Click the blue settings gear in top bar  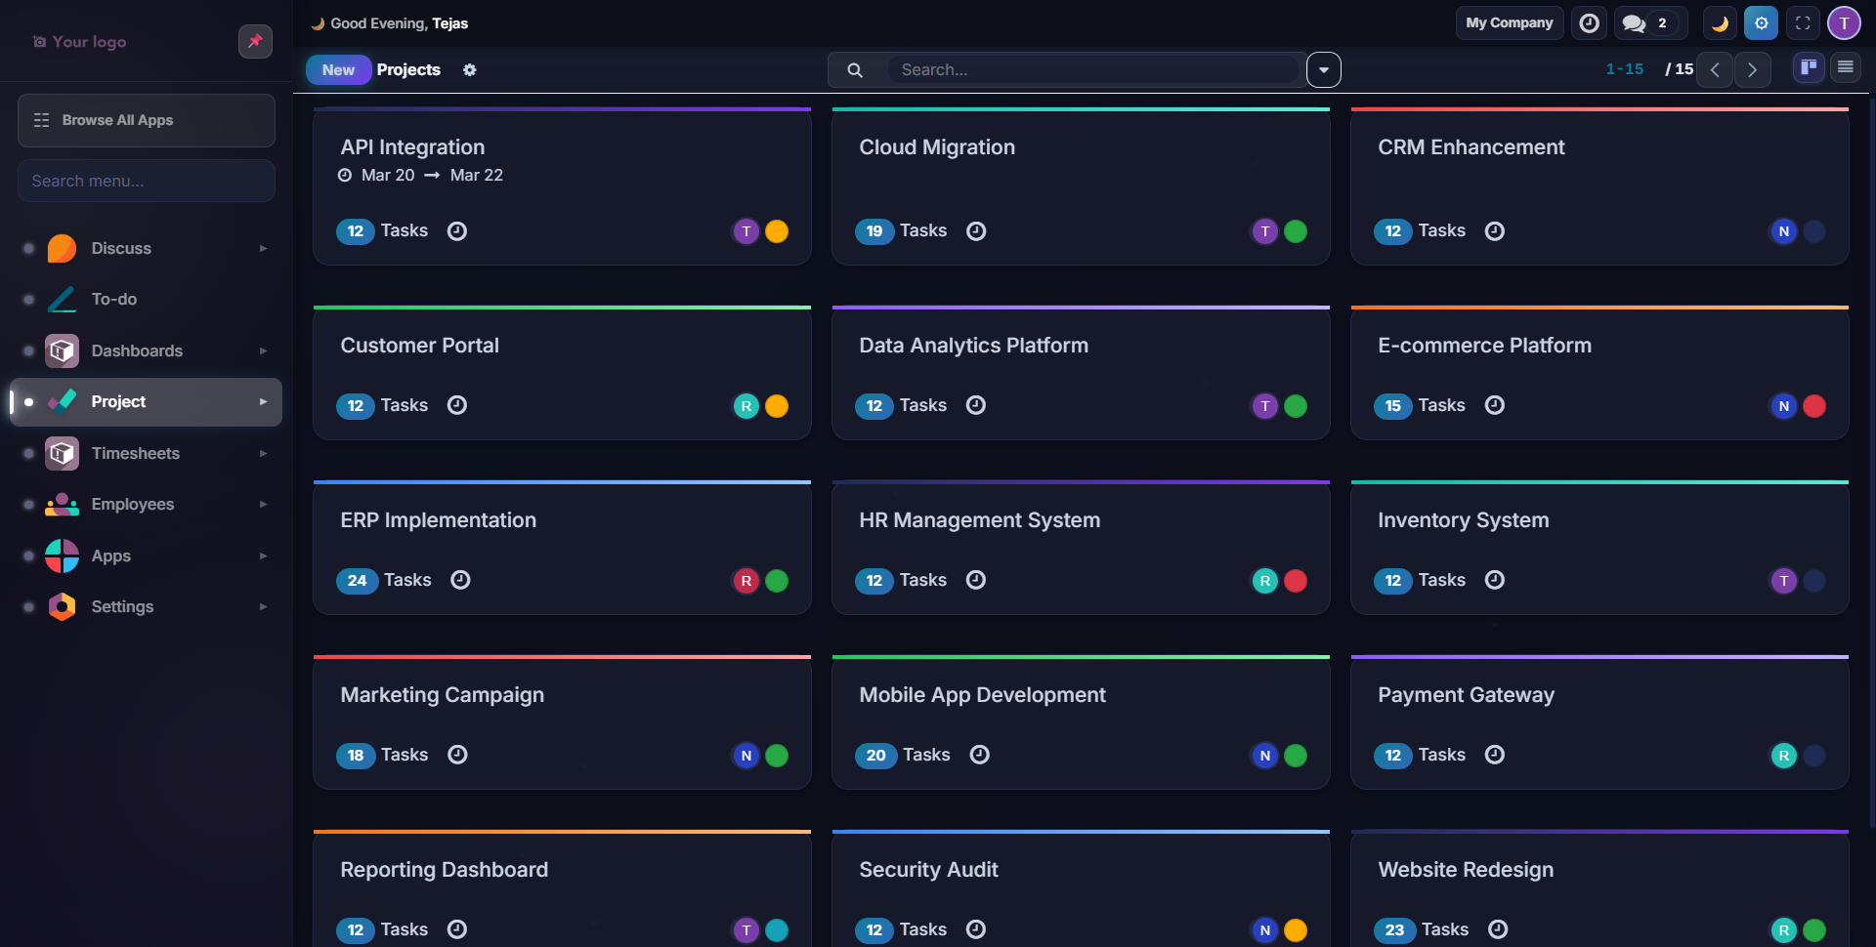tap(1761, 23)
